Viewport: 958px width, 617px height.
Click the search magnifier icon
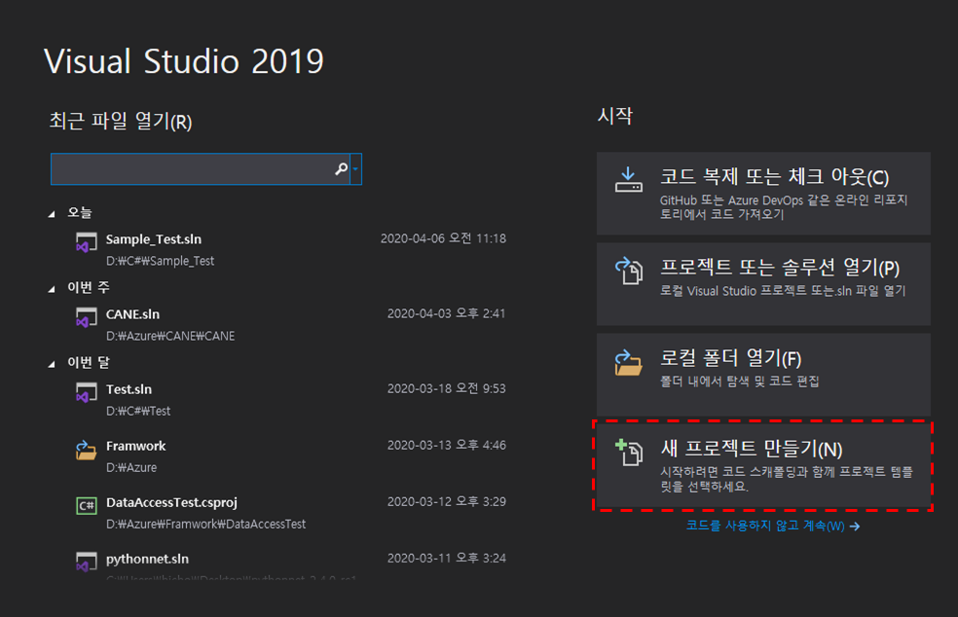coord(341,168)
